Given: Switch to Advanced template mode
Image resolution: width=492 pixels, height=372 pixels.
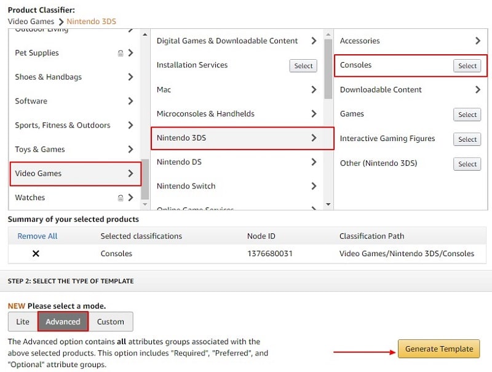Looking at the screenshot, I should pos(63,321).
